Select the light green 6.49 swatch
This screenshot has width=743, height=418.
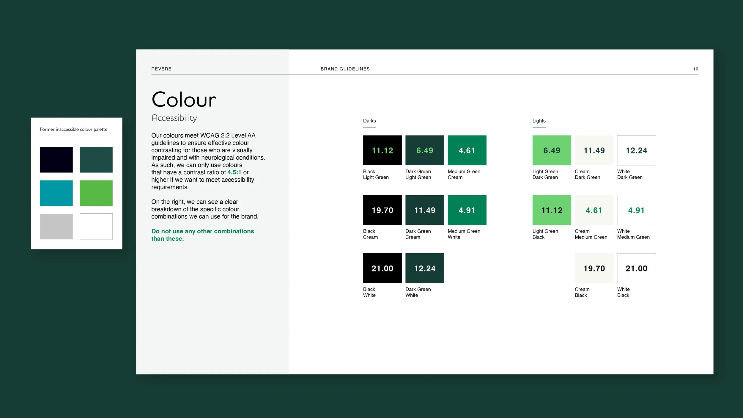pos(552,150)
